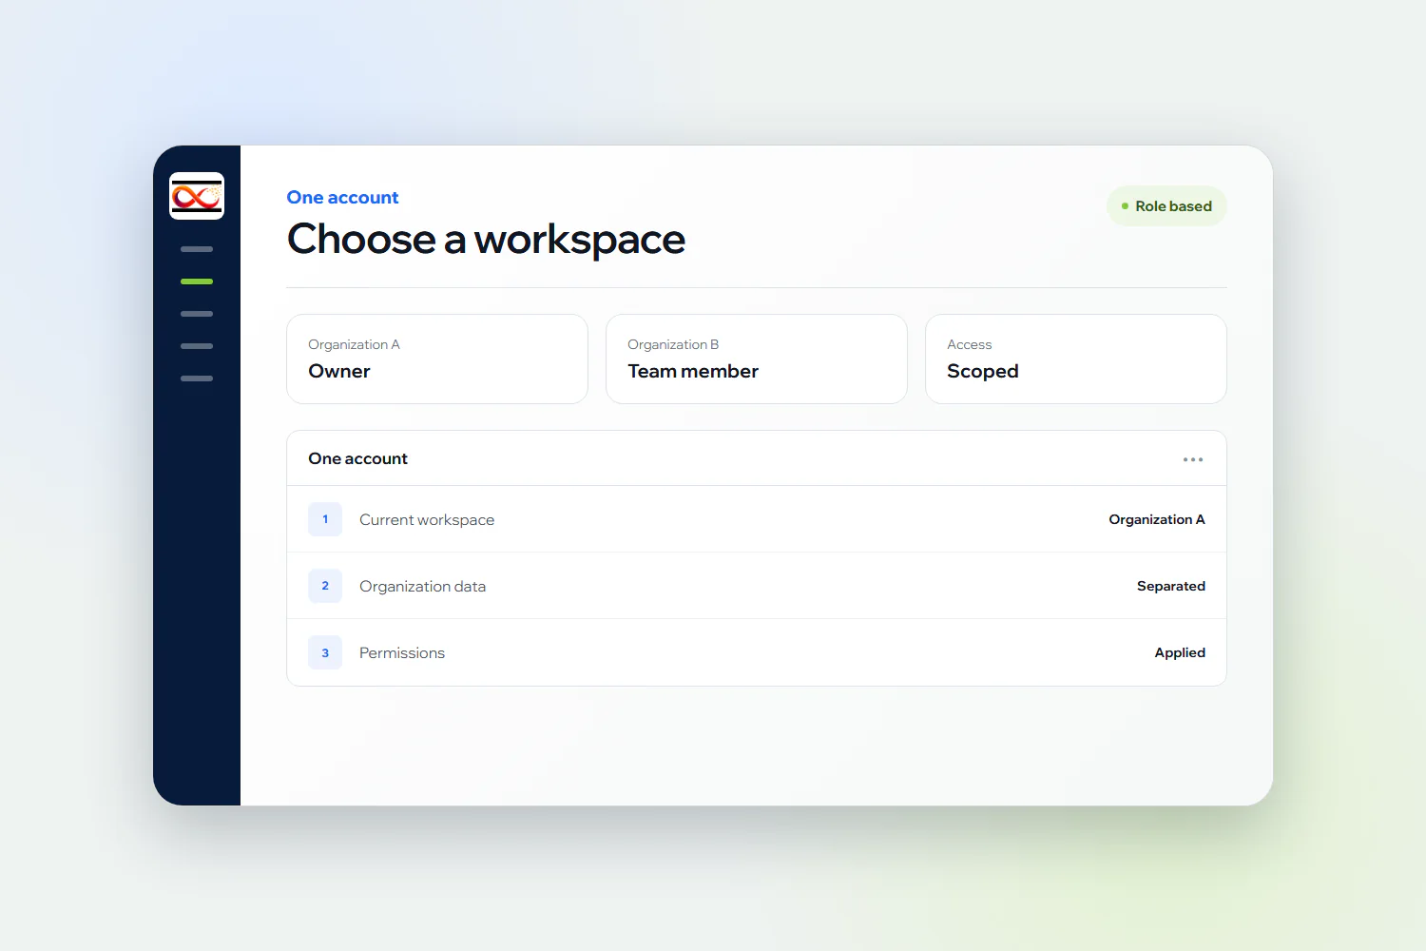Select the green active sidebar nav bar

tap(197, 281)
